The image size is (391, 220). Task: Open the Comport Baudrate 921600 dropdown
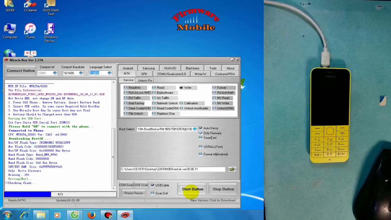pyautogui.click(x=81, y=73)
